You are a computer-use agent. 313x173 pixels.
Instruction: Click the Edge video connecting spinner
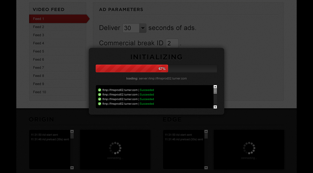pyautogui.click(x=249, y=148)
